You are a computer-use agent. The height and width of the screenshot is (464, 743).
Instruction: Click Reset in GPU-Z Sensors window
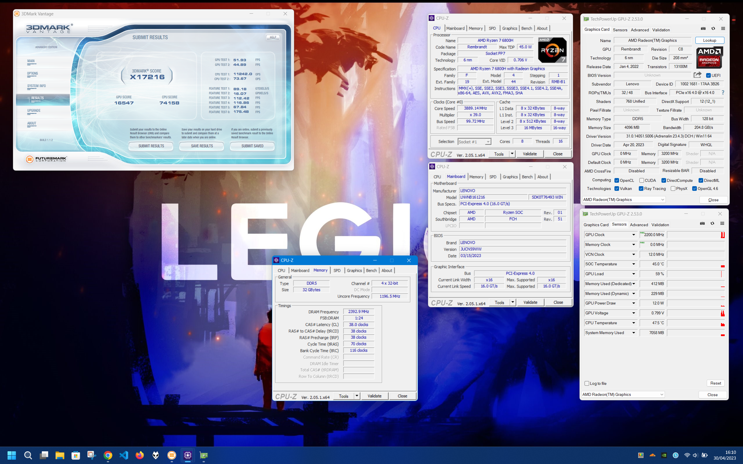coord(716,383)
